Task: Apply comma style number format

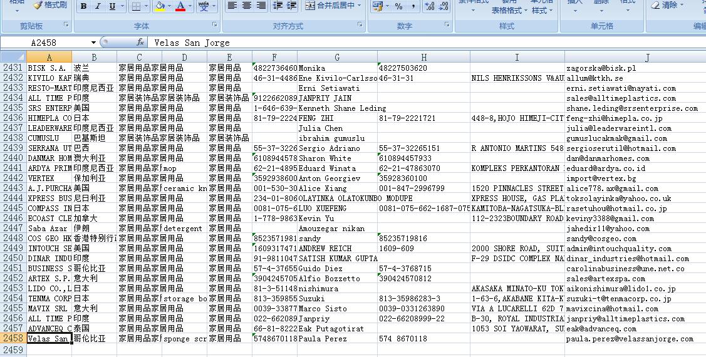Action: click(413, 6)
